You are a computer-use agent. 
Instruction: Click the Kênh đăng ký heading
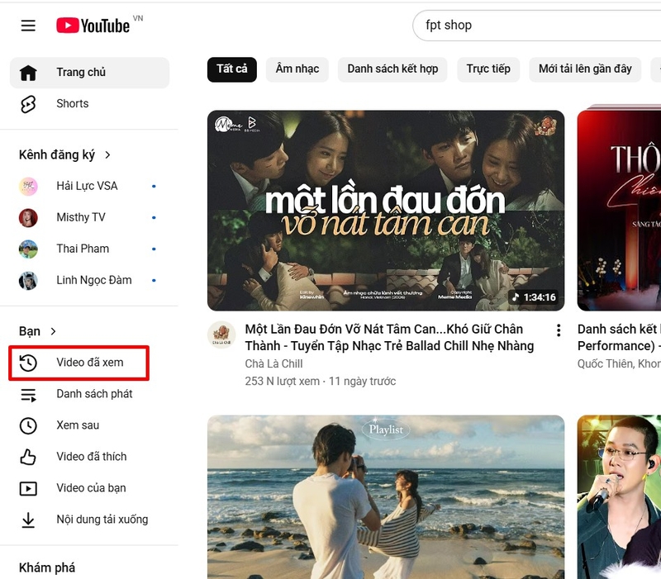coord(57,155)
